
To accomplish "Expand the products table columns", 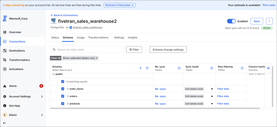I will tap(68, 104).
